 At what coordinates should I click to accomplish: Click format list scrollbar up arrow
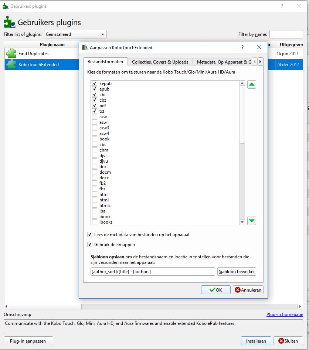[x=242, y=83]
